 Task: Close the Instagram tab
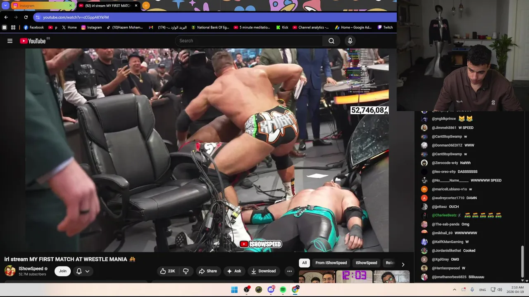[x=70, y=6]
